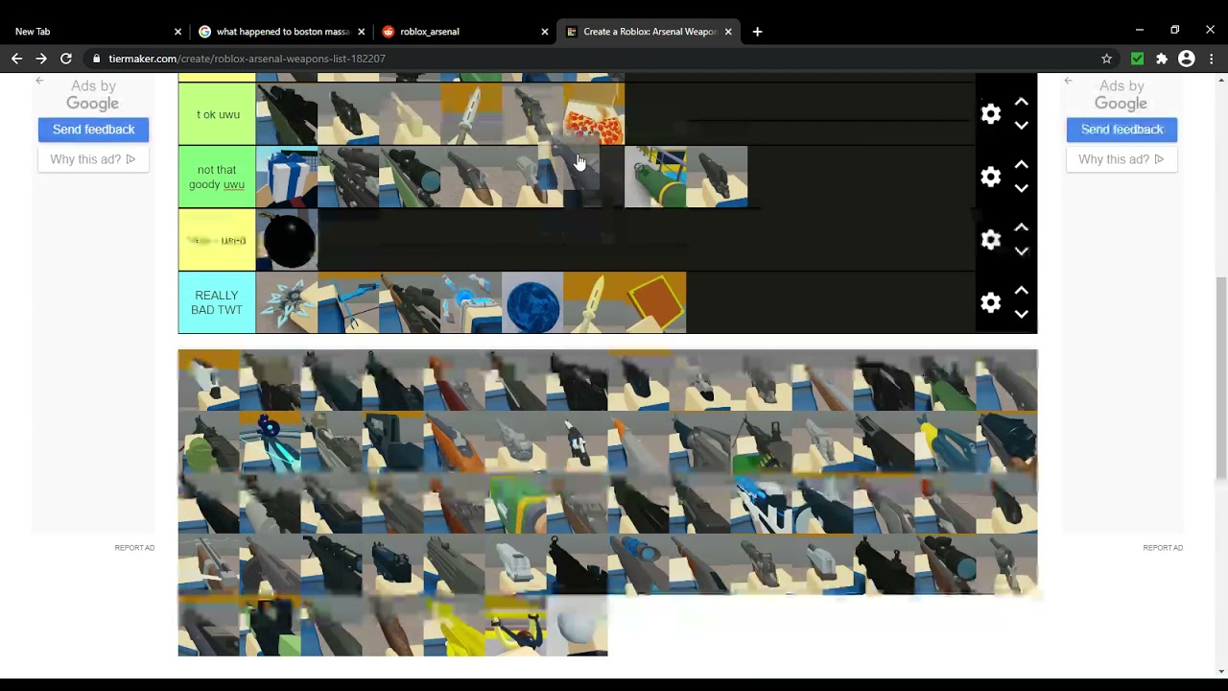Go forward in browser history

(x=41, y=59)
